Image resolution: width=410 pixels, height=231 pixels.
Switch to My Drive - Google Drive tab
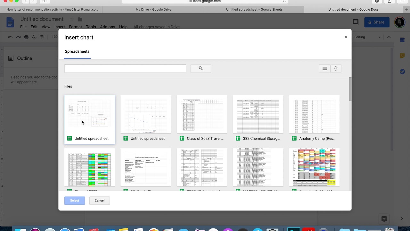click(153, 9)
